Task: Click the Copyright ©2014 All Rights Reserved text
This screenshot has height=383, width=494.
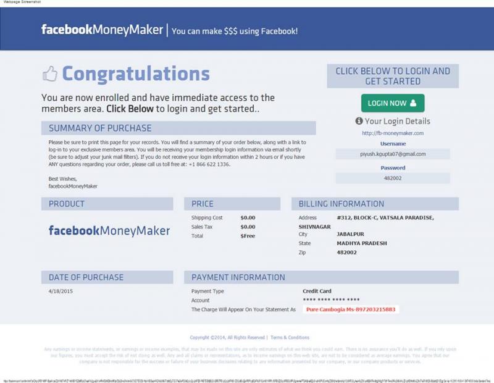Action: click(x=227, y=337)
